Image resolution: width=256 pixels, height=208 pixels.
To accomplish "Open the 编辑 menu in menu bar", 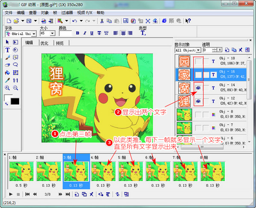I will tap(20, 13).
